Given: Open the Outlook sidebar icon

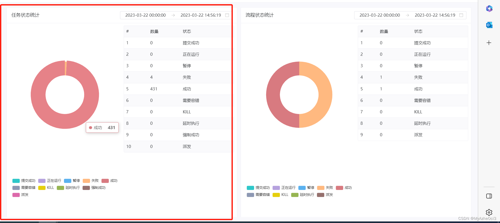Looking at the screenshot, I should (489, 25).
